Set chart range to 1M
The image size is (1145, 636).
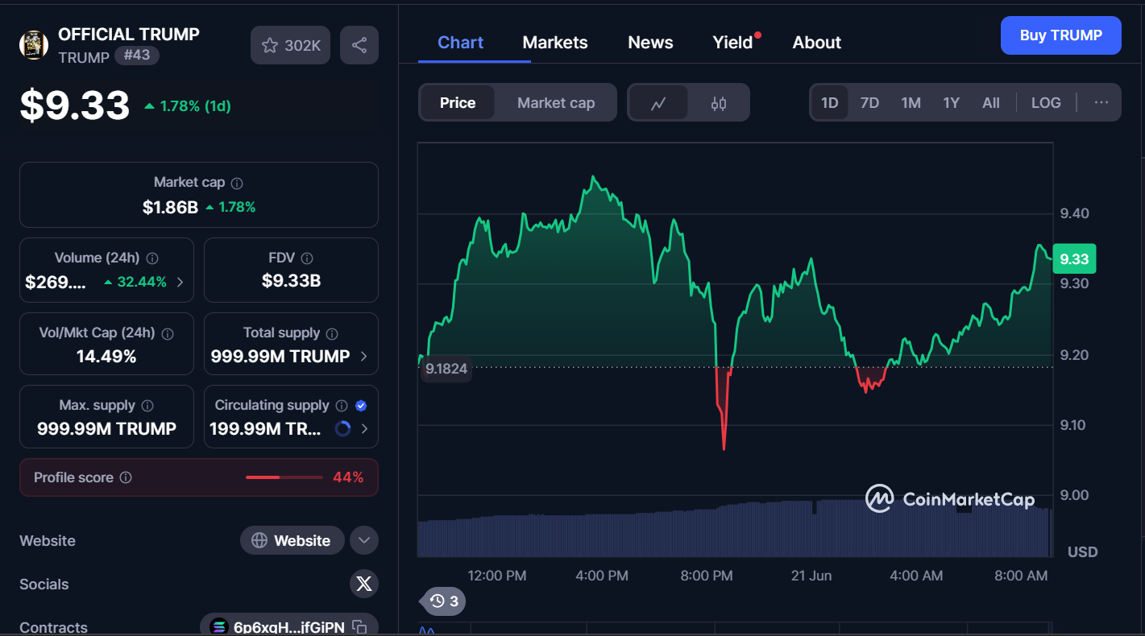click(911, 103)
